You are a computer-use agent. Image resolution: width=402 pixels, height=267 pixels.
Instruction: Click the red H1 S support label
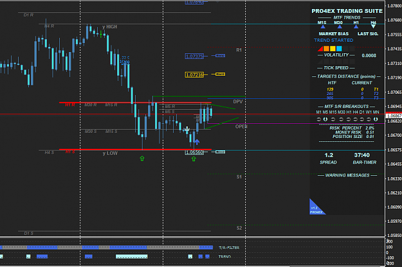70,151
